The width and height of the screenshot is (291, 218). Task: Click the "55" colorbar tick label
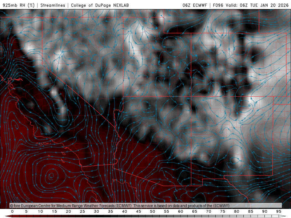point(167,211)
